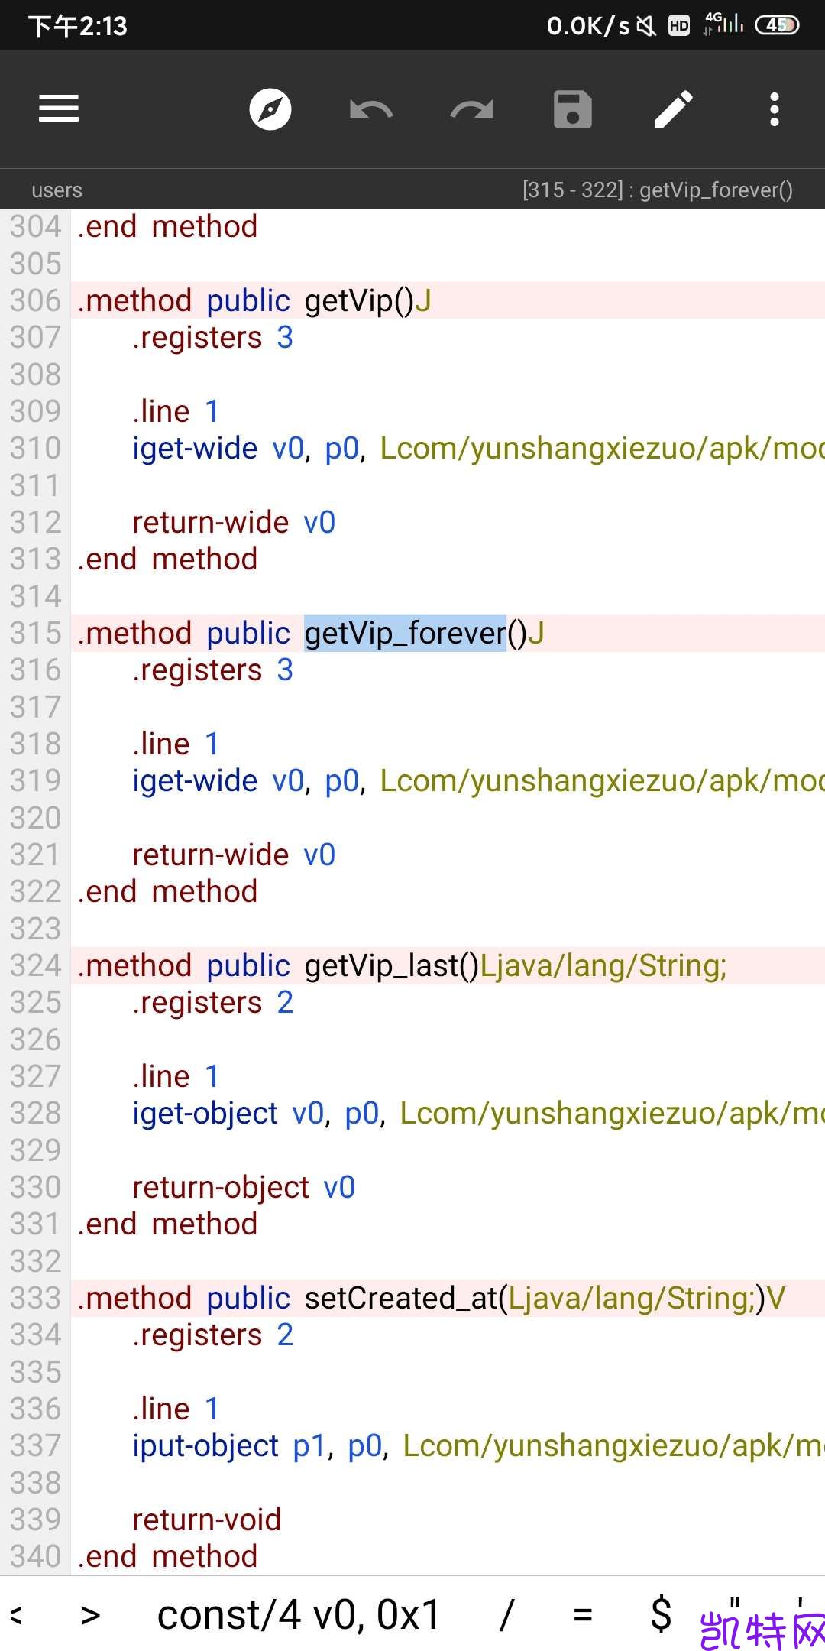Image resolution: width=825 pixels, height=1651 pixels.
Task: Insert the dollar sign shortcut
Action: (661, 1614)
